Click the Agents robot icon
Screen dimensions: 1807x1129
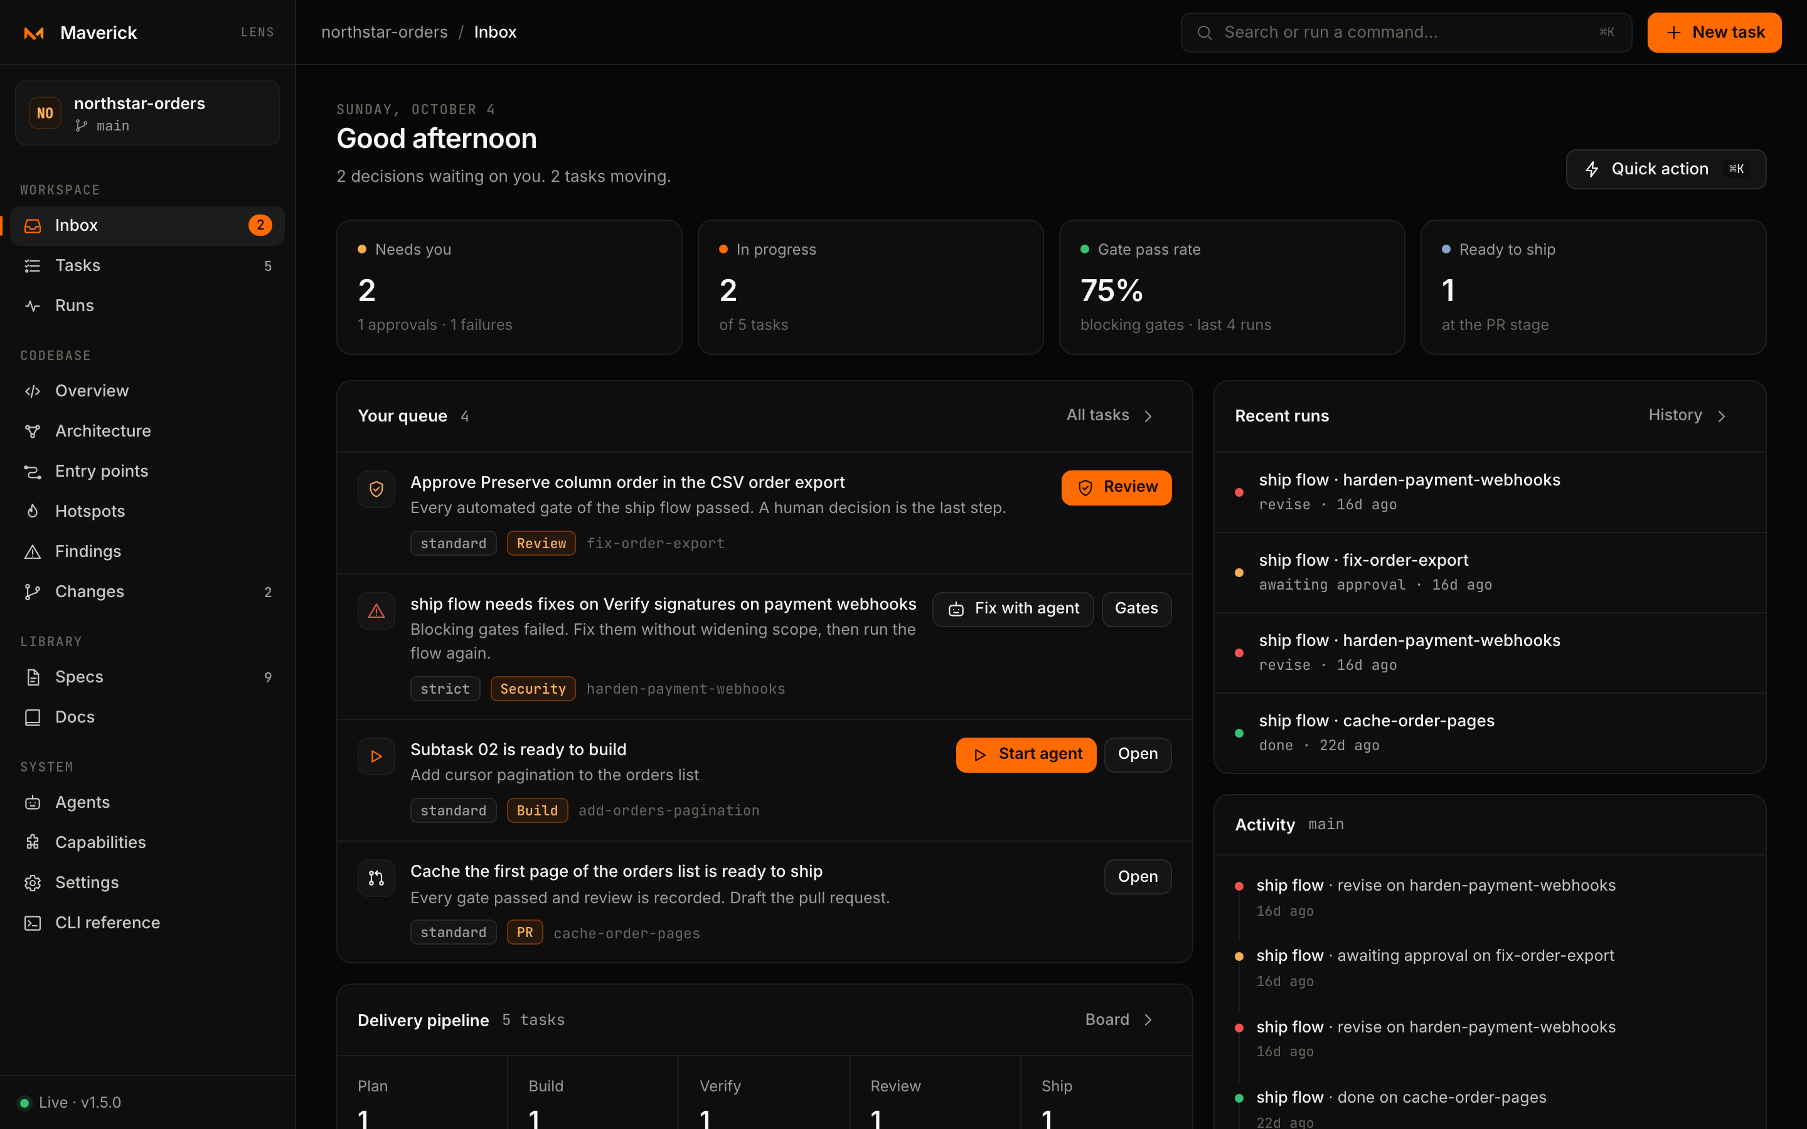32,803
